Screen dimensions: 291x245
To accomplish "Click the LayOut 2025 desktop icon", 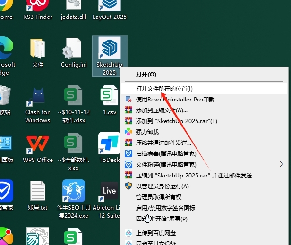I will [110, 10].
